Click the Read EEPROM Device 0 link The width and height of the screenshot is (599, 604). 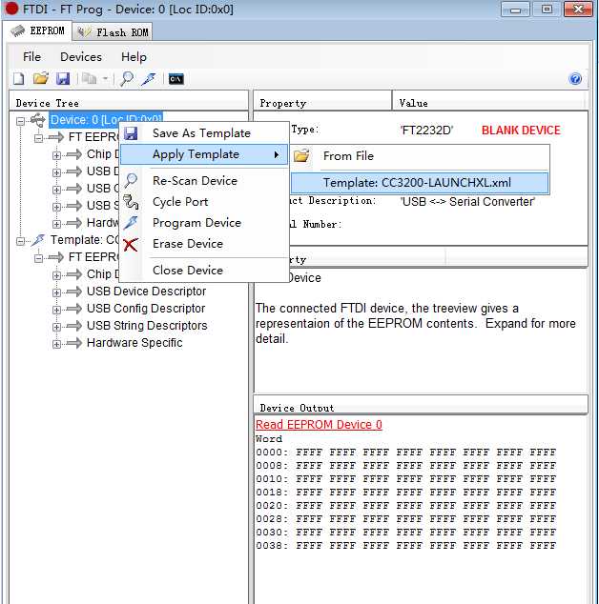tap(319, 425)
